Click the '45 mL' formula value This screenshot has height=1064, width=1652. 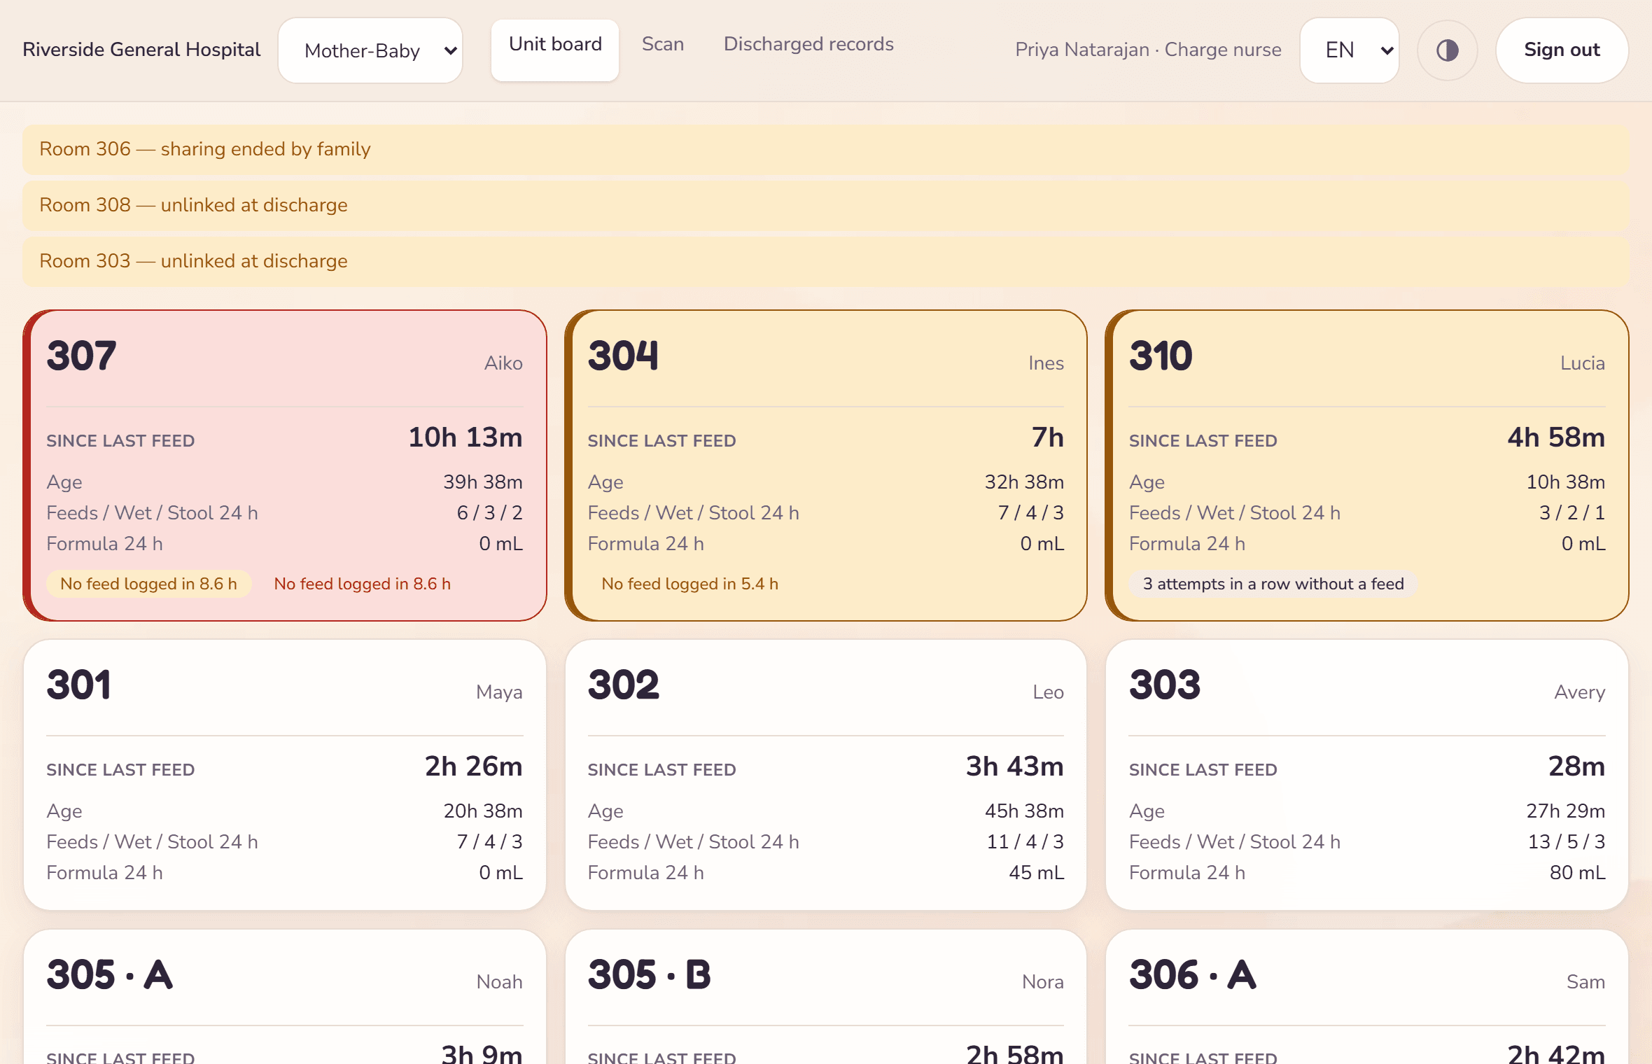[1036, 873]
